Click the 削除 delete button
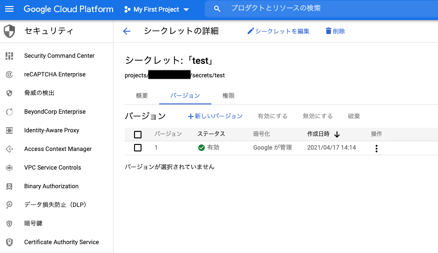This screenshot has width=438, height=253. tap(335, 31)
